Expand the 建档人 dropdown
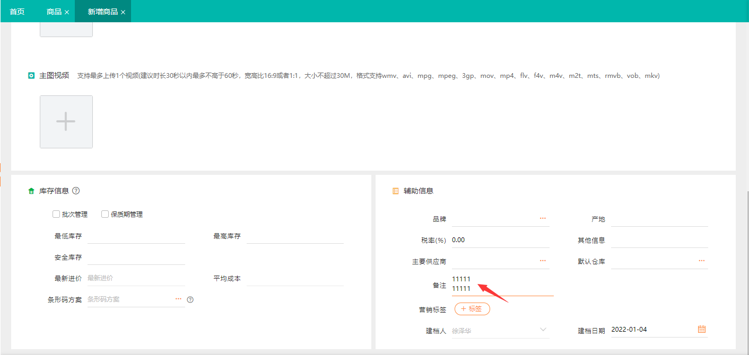The image size is (749, 355). pyautogui.click(x=543, y=329)
